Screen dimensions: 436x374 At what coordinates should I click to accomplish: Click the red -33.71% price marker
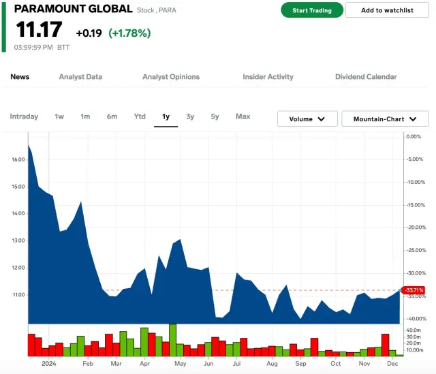(414, 290)
